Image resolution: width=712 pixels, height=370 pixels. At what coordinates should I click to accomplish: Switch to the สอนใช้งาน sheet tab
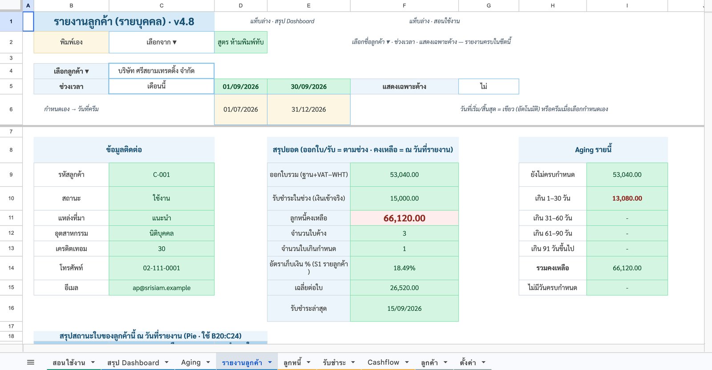point(69,362)
